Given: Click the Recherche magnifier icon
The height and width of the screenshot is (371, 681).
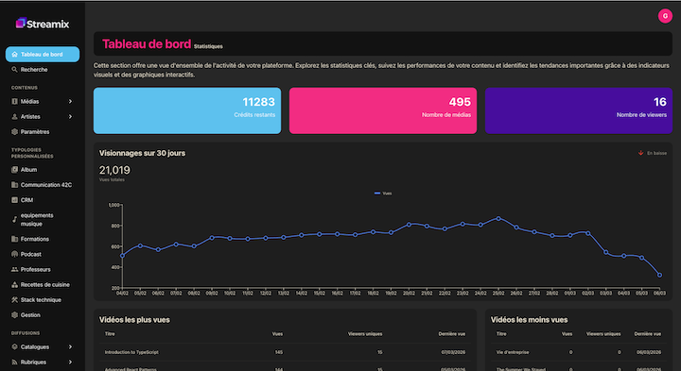Looking at the screenshot, I should (15, 69).
